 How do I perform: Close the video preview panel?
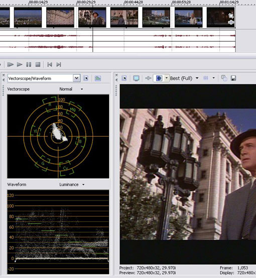click(x=116, y=75)
